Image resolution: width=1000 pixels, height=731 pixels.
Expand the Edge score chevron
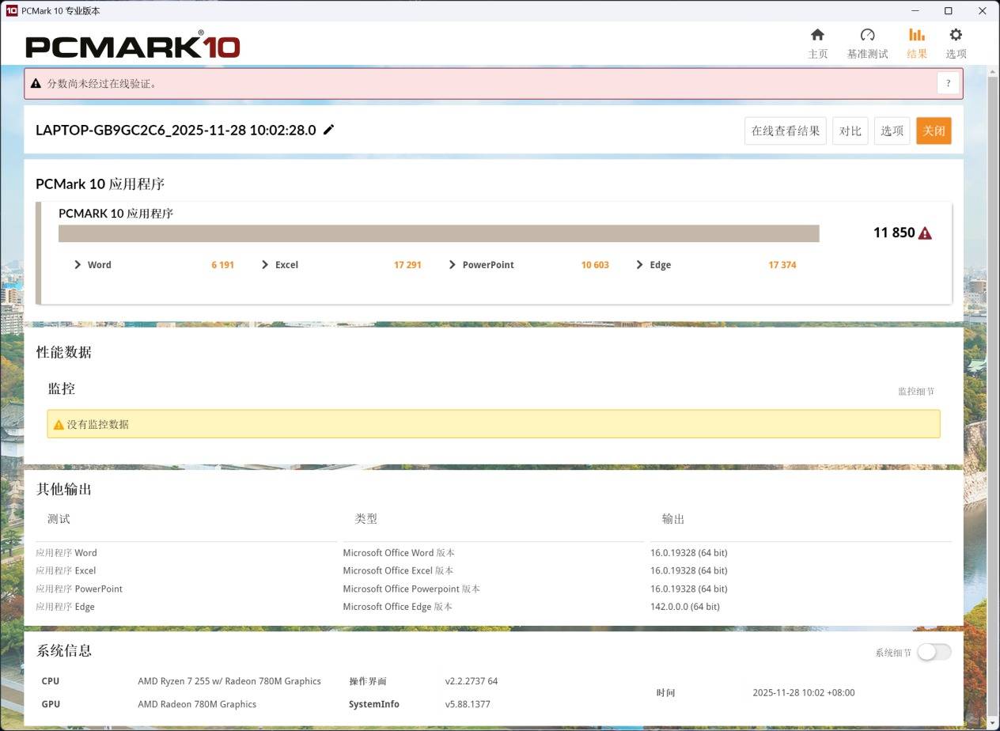pos(639,265)
